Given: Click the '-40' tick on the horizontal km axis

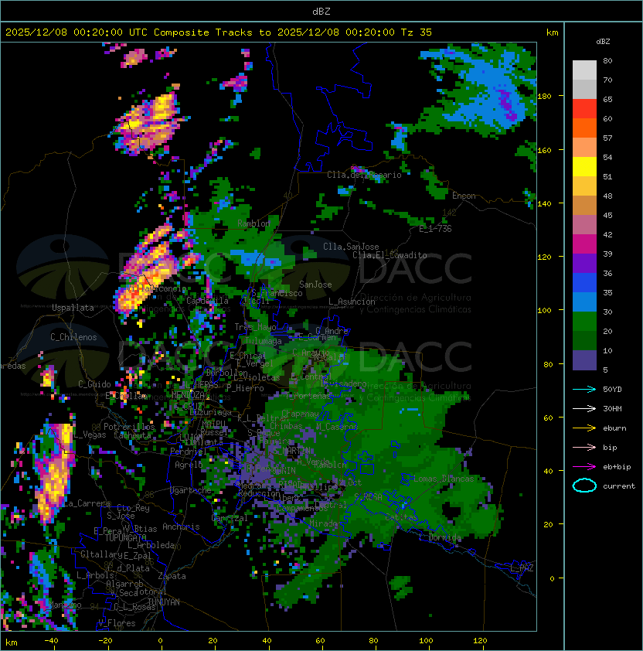Looking at the screenshot, I should point(51,641).
